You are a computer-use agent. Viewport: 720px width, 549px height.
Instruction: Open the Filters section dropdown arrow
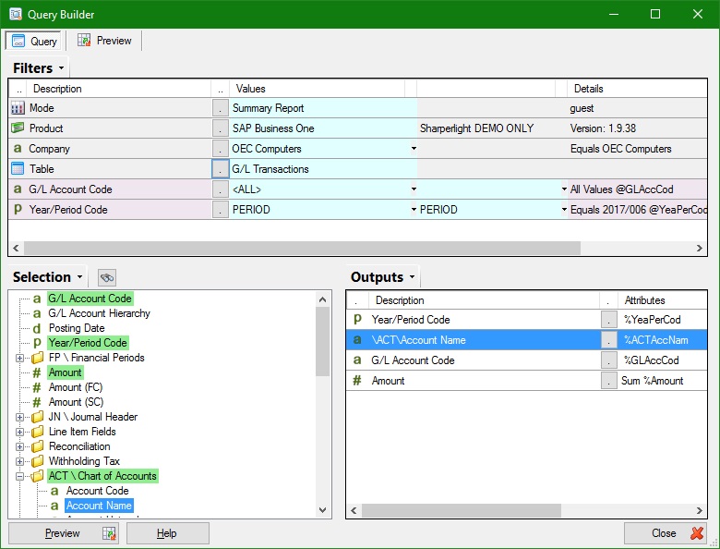pyautogui.click(x=61, y=68)
